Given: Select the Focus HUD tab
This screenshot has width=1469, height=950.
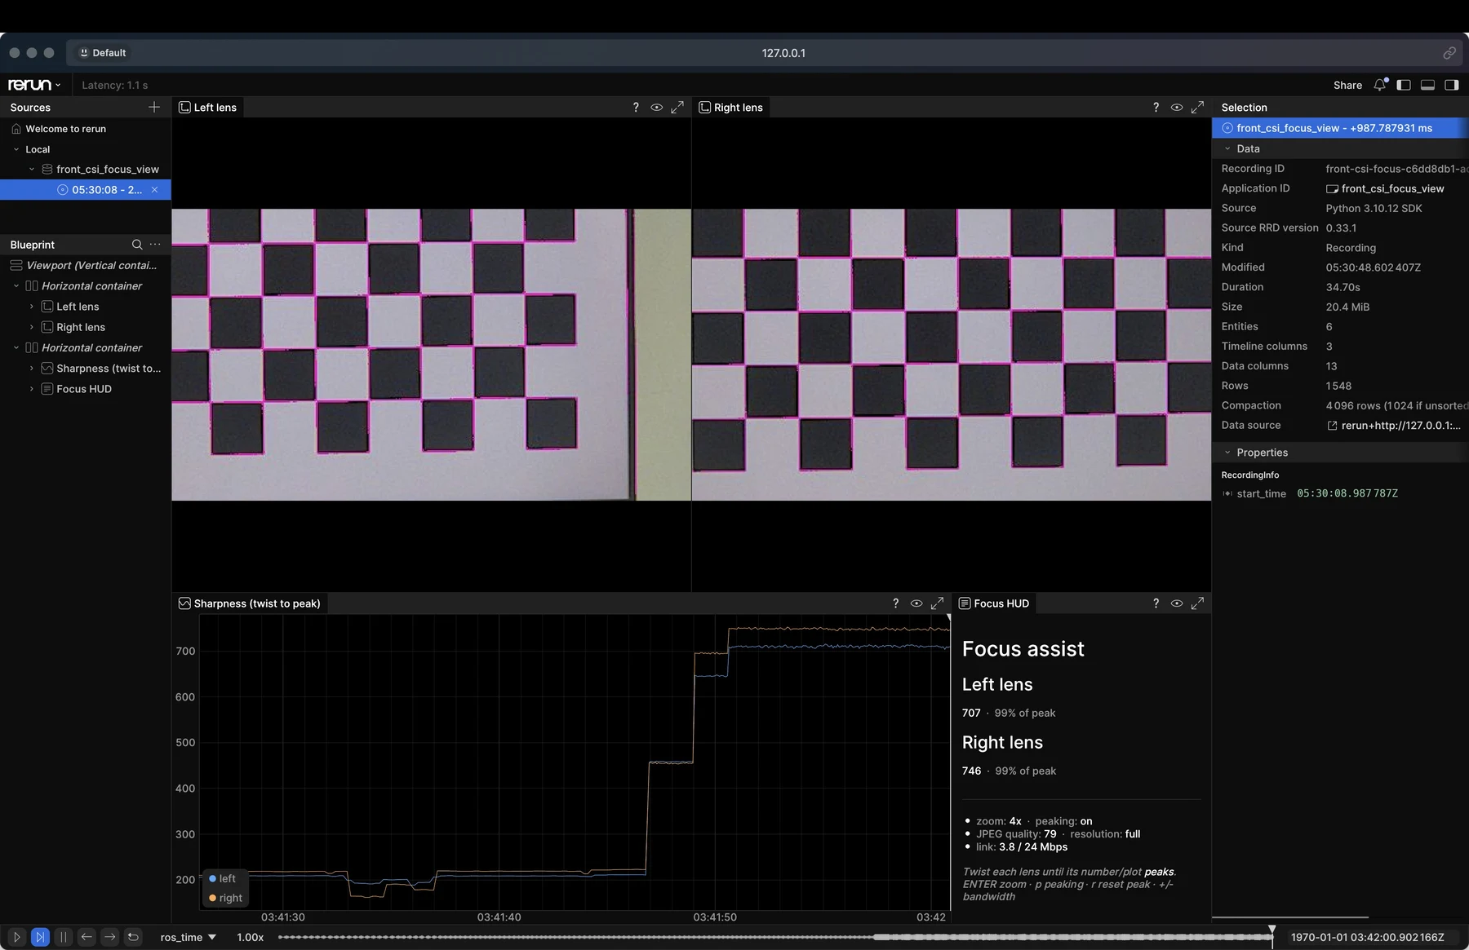Looking at the screenshot, I should [x=994, y=603].
